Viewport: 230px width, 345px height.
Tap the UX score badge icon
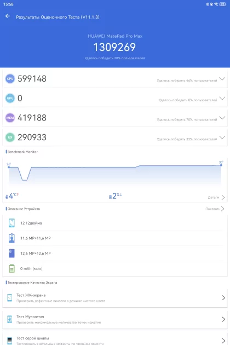(x=10, y=137)
